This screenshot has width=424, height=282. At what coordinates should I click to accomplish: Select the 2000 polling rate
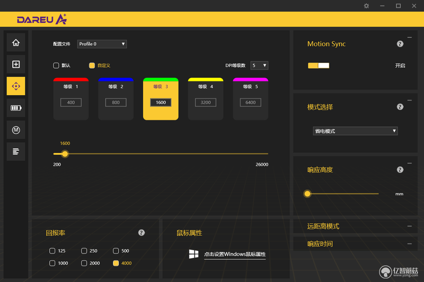pyautogui.click(x=84, y=263)
